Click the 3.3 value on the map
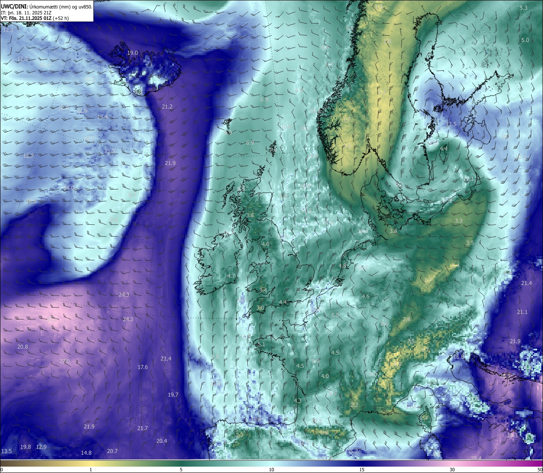543x473 pixels. pos(459,221)
